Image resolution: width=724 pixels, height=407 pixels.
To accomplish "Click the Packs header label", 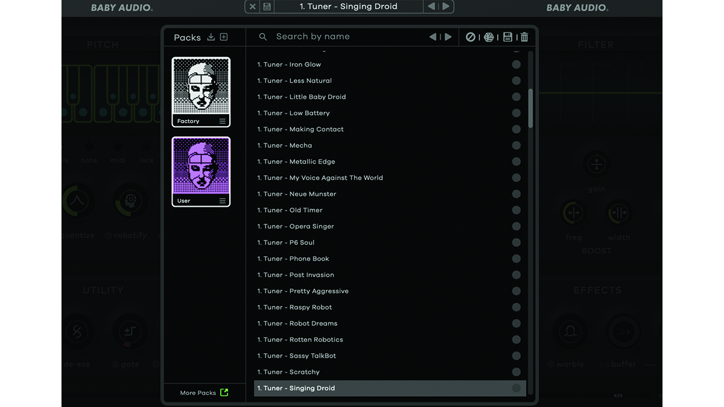I will 187,37.
